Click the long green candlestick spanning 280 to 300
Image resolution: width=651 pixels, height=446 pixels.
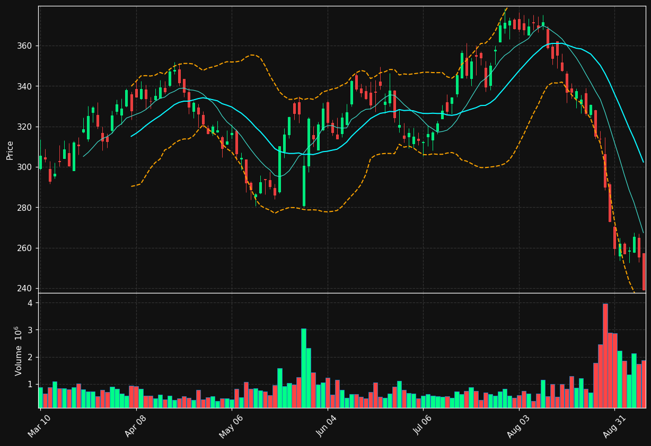(304, 186)
